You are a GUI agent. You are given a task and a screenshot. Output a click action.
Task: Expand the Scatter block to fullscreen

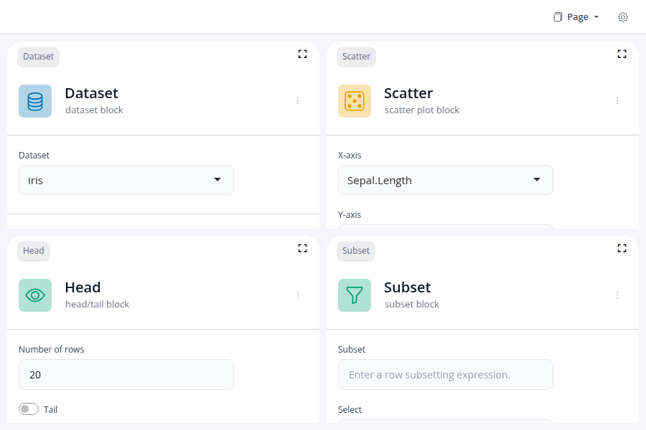click(x=622, y=54)
